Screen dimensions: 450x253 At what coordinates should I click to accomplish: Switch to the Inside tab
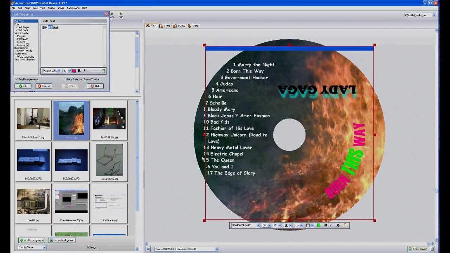click(x=179, y=26)
